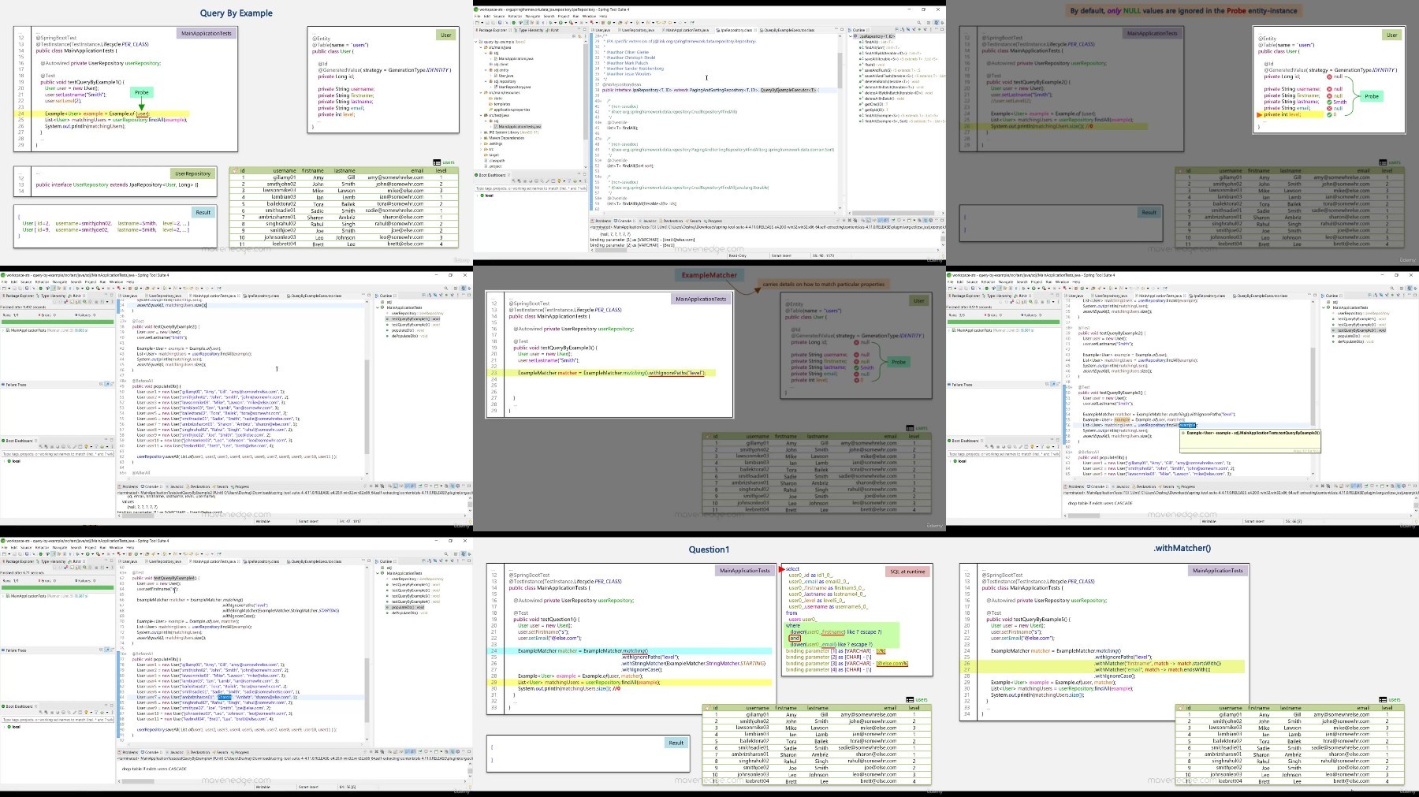Collapse JpaRepository<T, ID> root in the Outline
The height and width of the screenshot is (797, 1419).
[851, 36]
